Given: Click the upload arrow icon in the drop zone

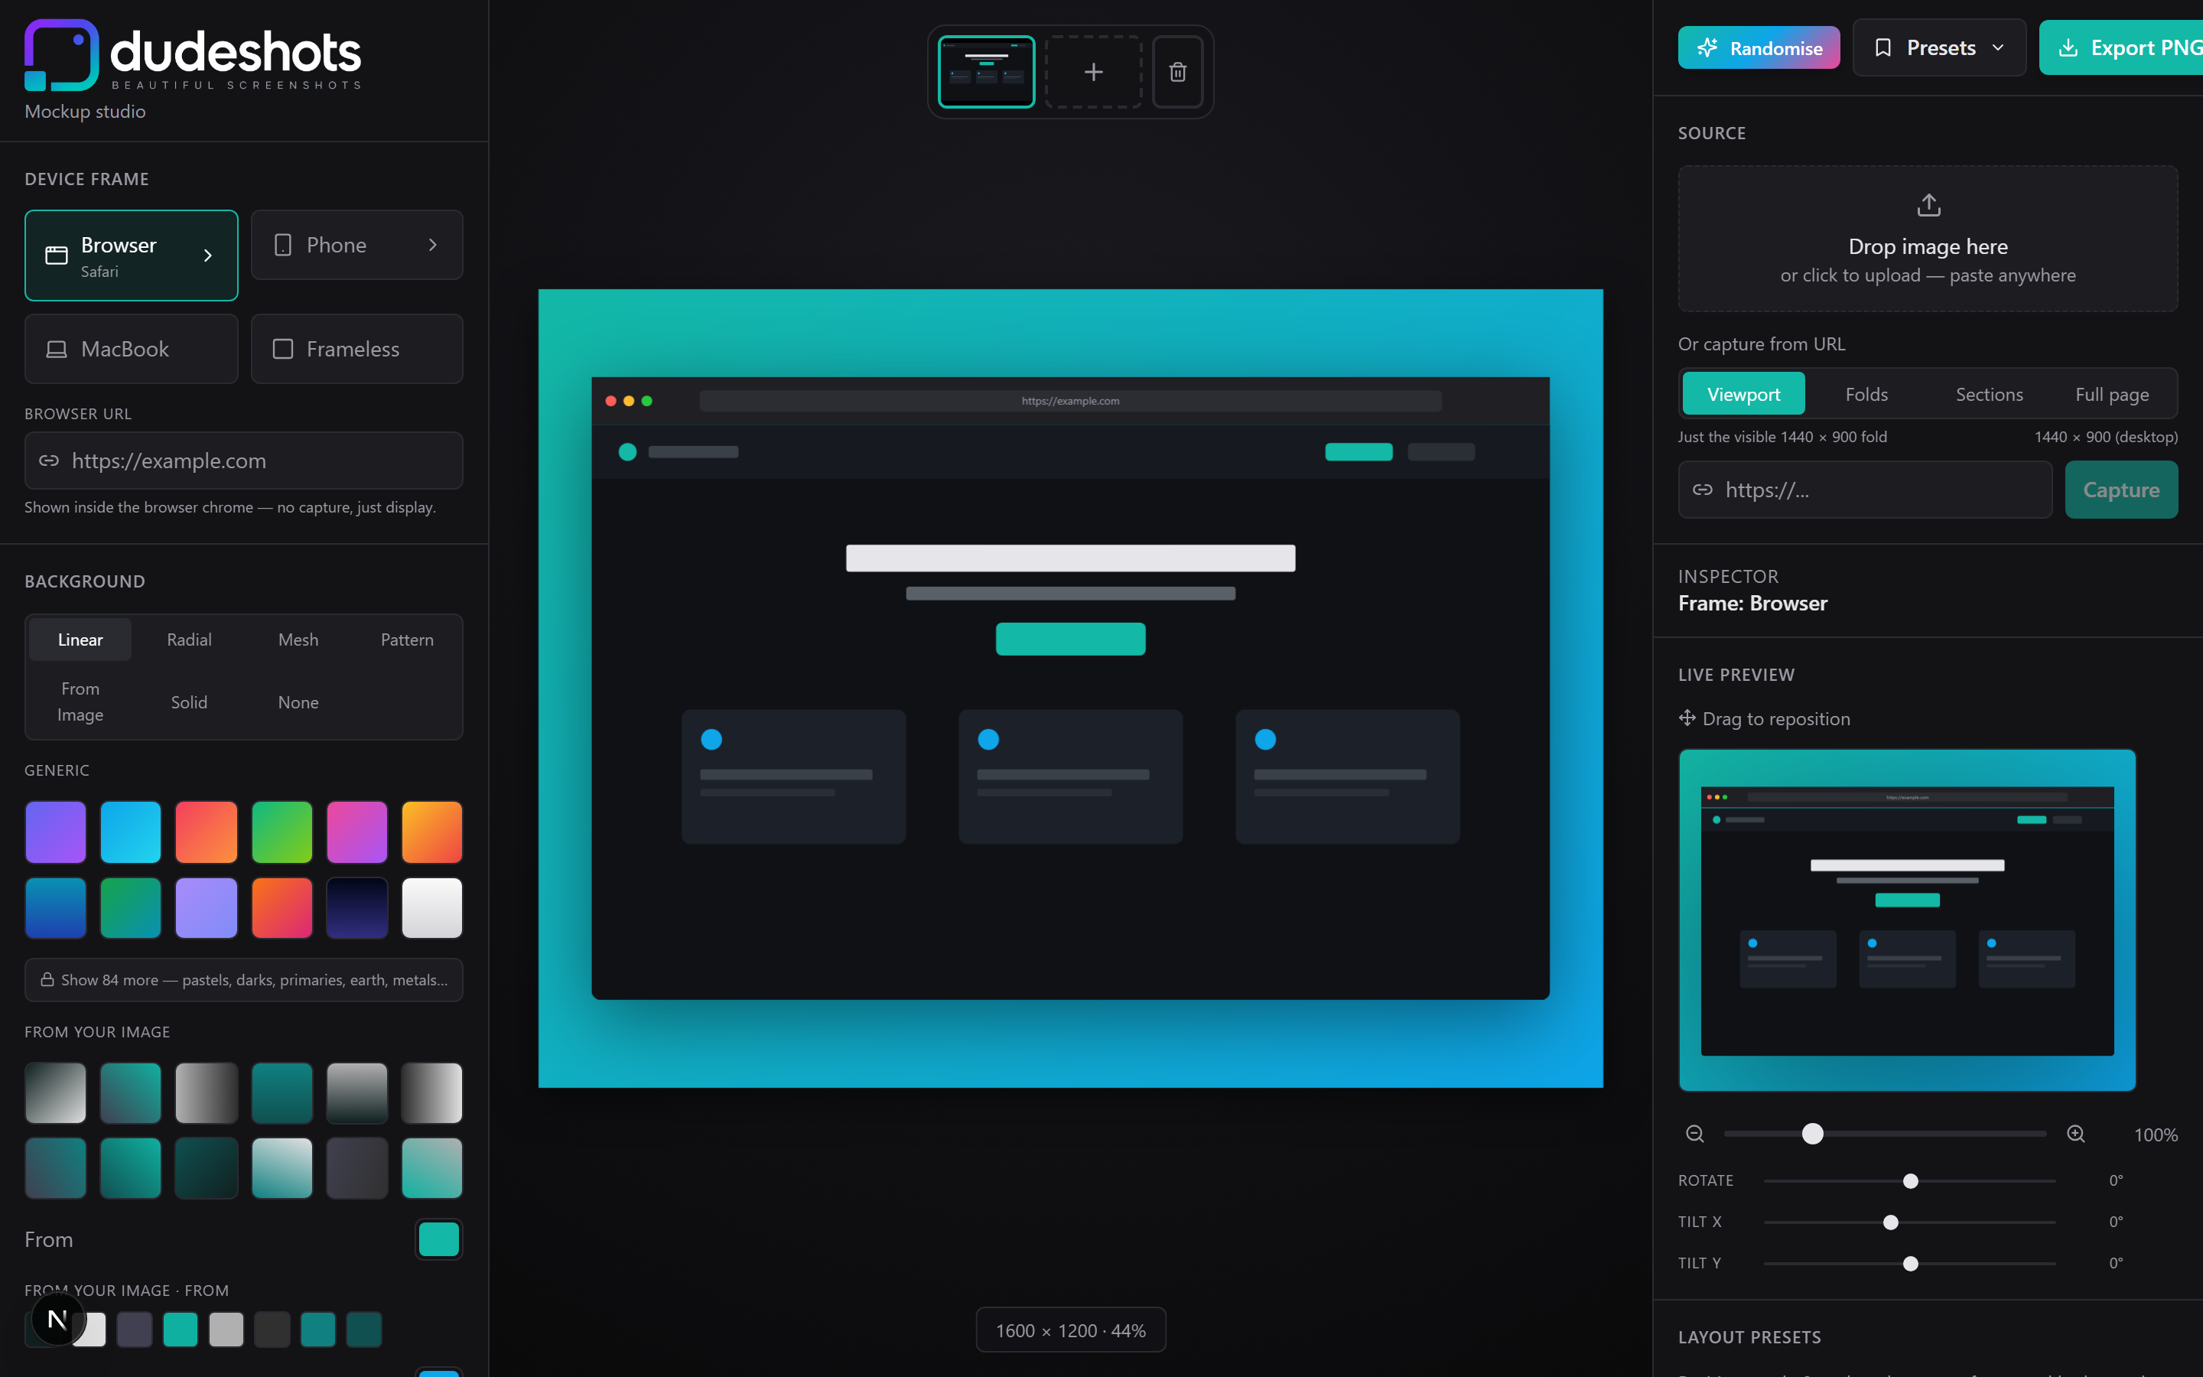Looking at the screenshot, I should [x=1928, y=205].
